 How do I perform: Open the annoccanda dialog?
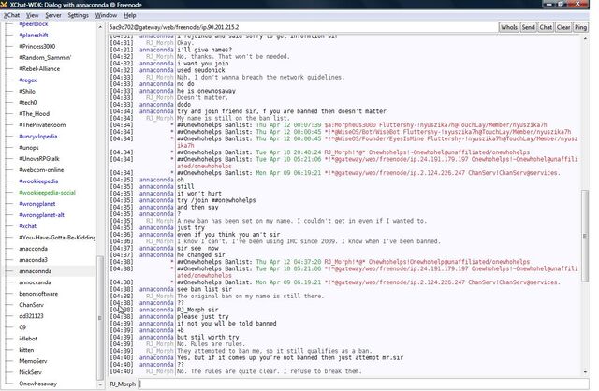[35, 282]
